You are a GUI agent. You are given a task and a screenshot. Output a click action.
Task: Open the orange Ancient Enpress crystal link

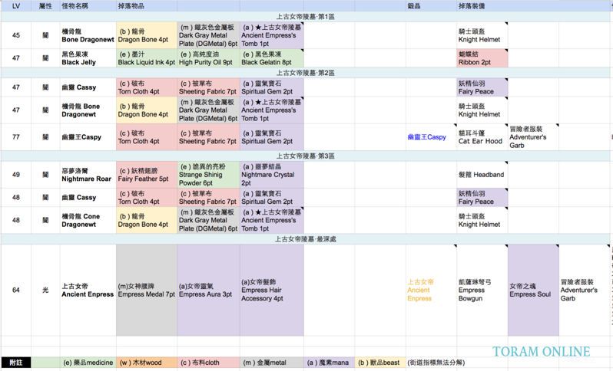coord(420,291)
